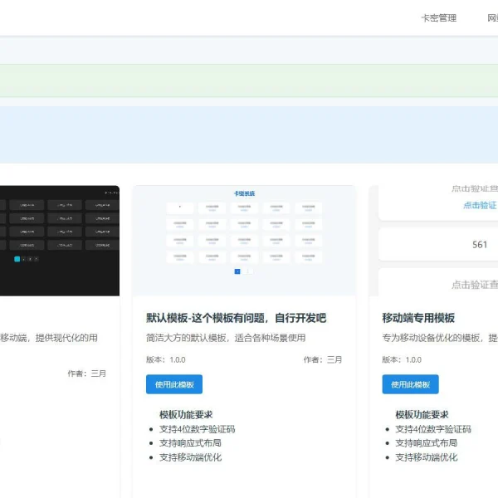Viewport: 498px width, 498px height.
Task: Click 专为移动设备优化的模板 description text
Action: click(x=440, y=338)
